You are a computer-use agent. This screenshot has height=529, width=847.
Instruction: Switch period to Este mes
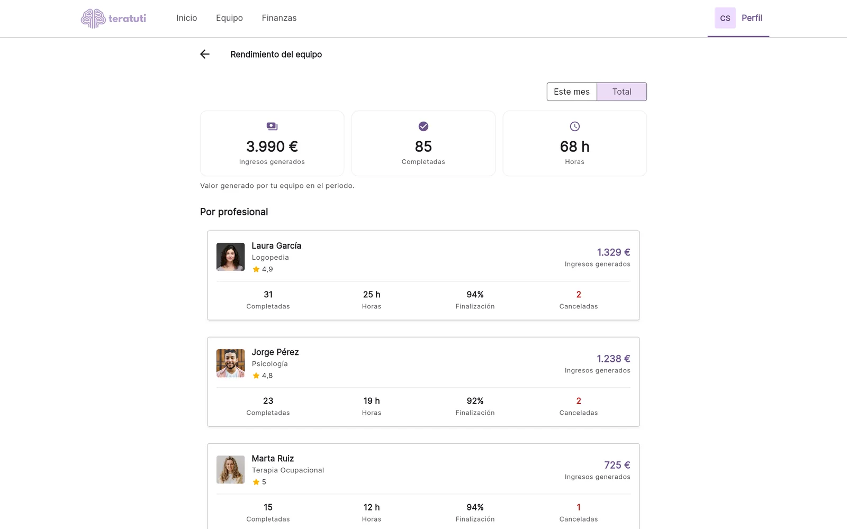(x=572, y=92)
